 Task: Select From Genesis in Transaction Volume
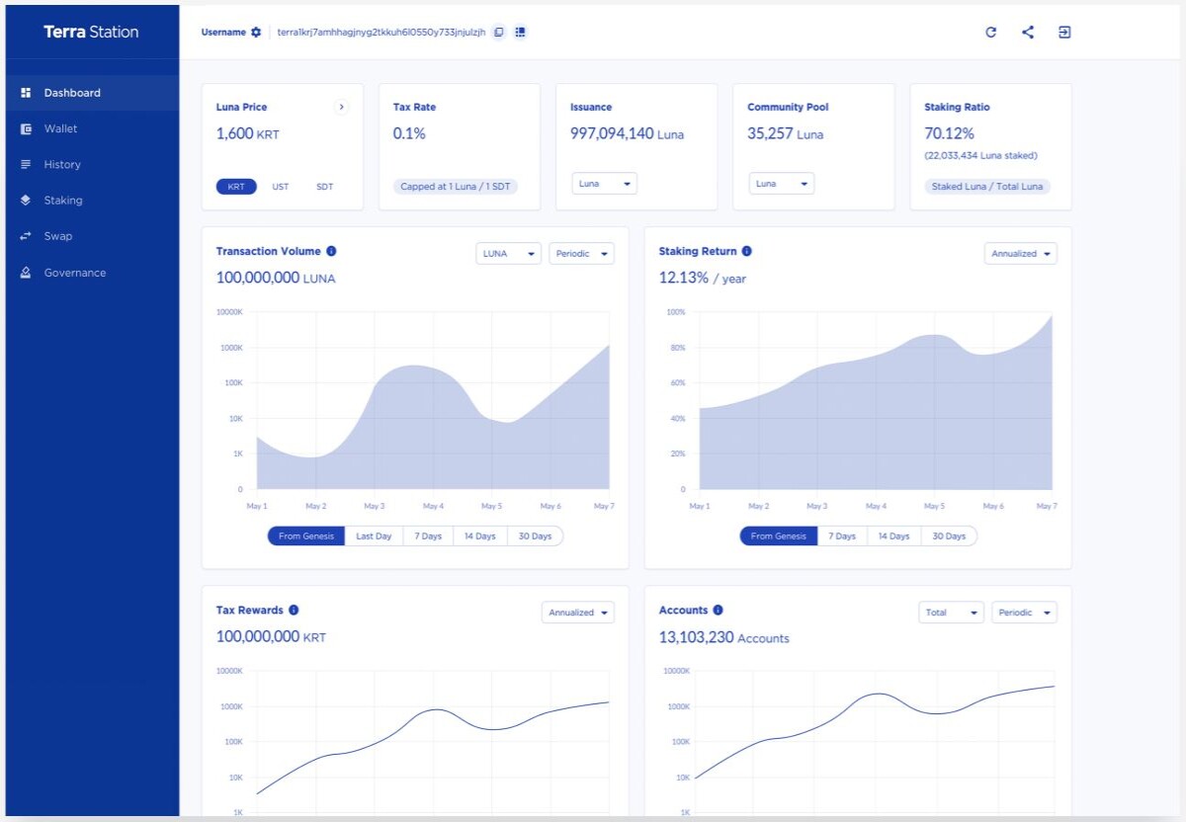tap(305, 535)
